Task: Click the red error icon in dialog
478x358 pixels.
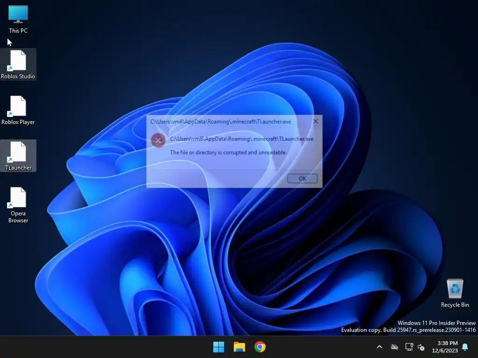Action: [158, 140]
